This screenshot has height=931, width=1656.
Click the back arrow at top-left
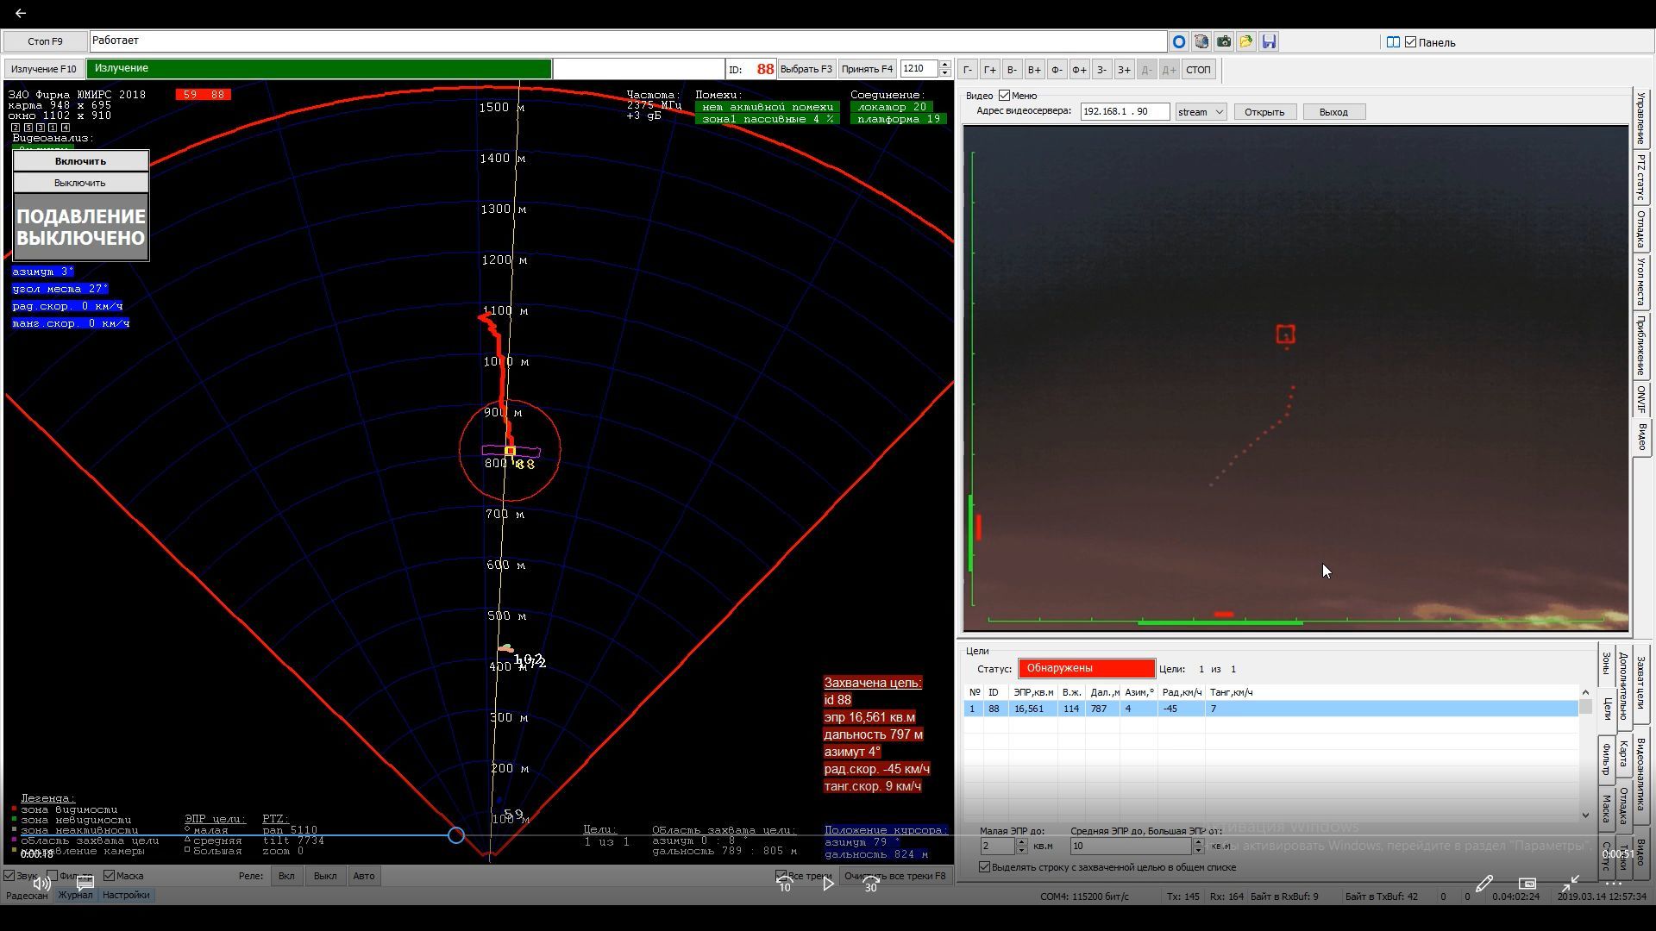[21, 13]
